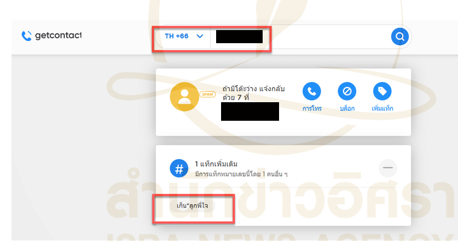Collapse the tags section with the minus button
This screenshot has height=241, width=464.
tap(387, 168)
